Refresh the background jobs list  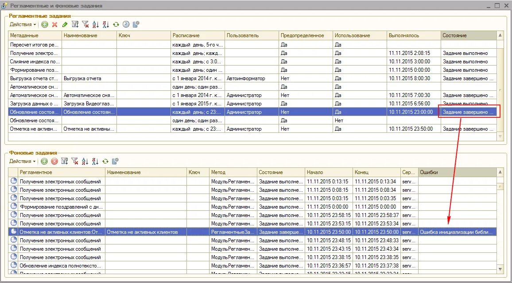tap(105, 161)
